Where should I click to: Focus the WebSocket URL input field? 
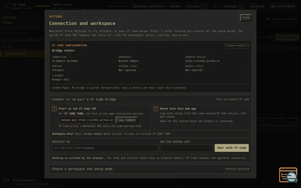105,148
